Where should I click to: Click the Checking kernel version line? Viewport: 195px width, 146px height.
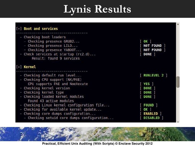(x=45, y=88)
